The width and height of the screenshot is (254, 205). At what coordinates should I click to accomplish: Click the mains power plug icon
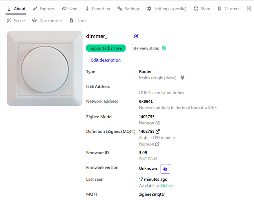click(182, 77)
